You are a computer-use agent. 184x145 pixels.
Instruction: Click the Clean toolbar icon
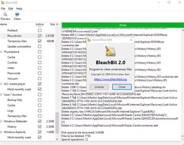[x=17, y=14]
